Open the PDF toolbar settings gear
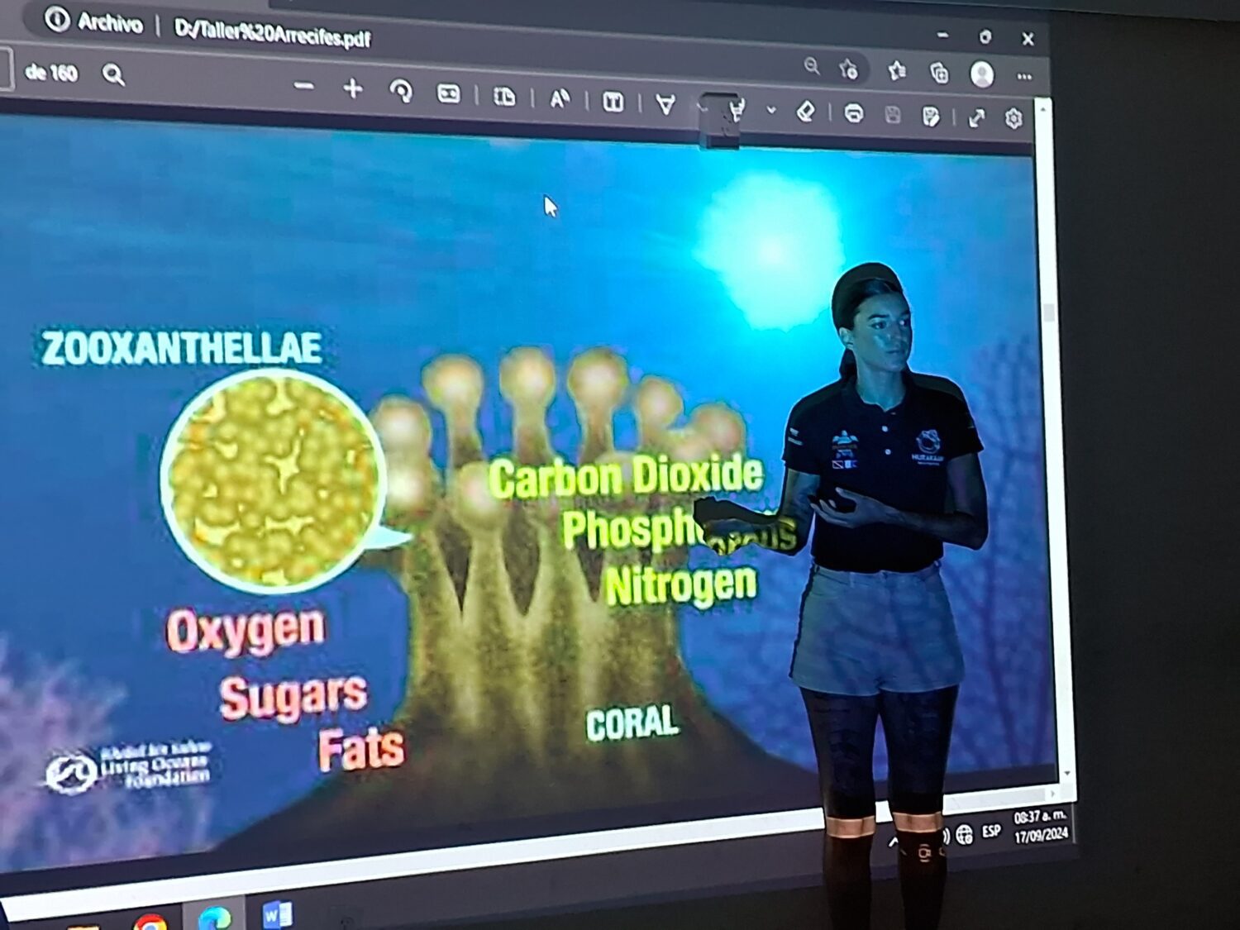 click(x=1014, y=119)
